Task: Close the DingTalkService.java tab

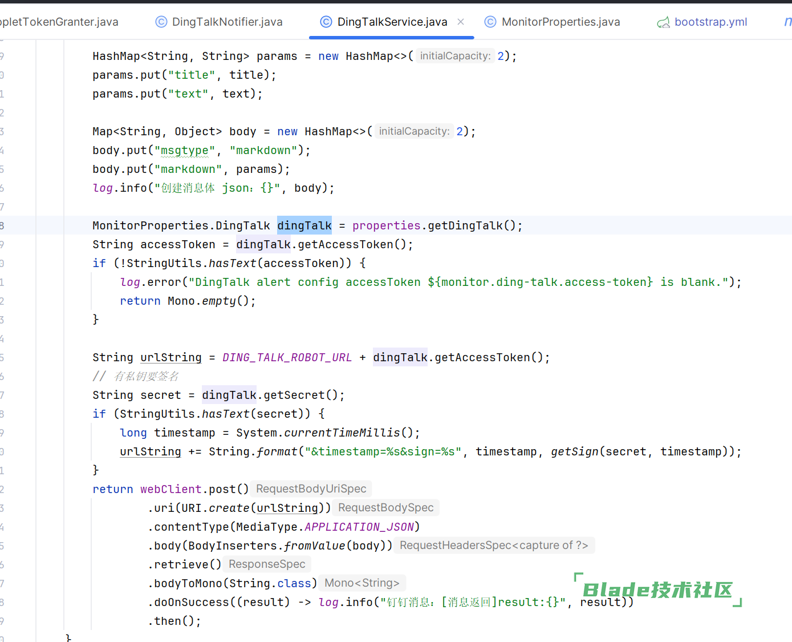Action: tap(461, 22)
